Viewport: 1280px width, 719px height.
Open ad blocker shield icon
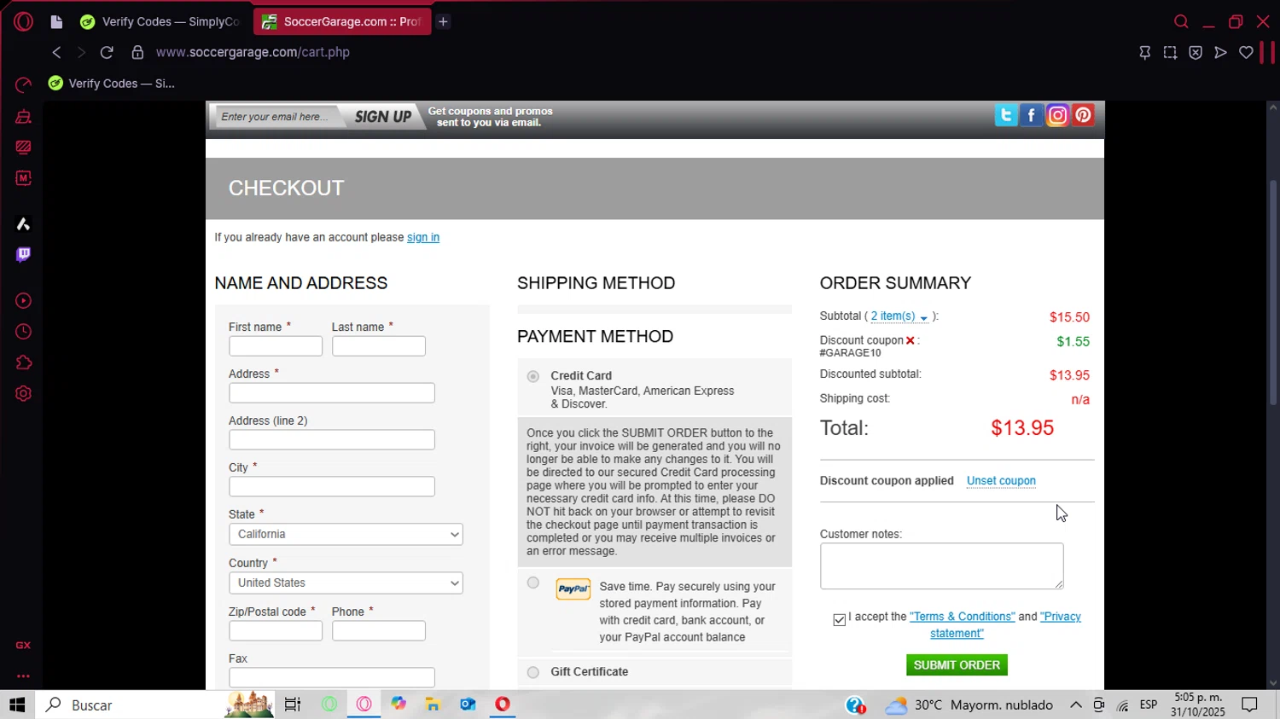pyautogui.click(x=1196, y=52)
